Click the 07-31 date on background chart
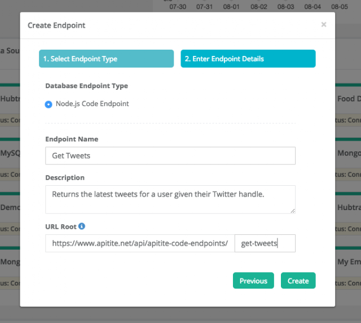361x323 pixels. (204, 7)
